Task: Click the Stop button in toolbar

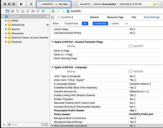Action: pyautogui.click(x=31, y=4)
